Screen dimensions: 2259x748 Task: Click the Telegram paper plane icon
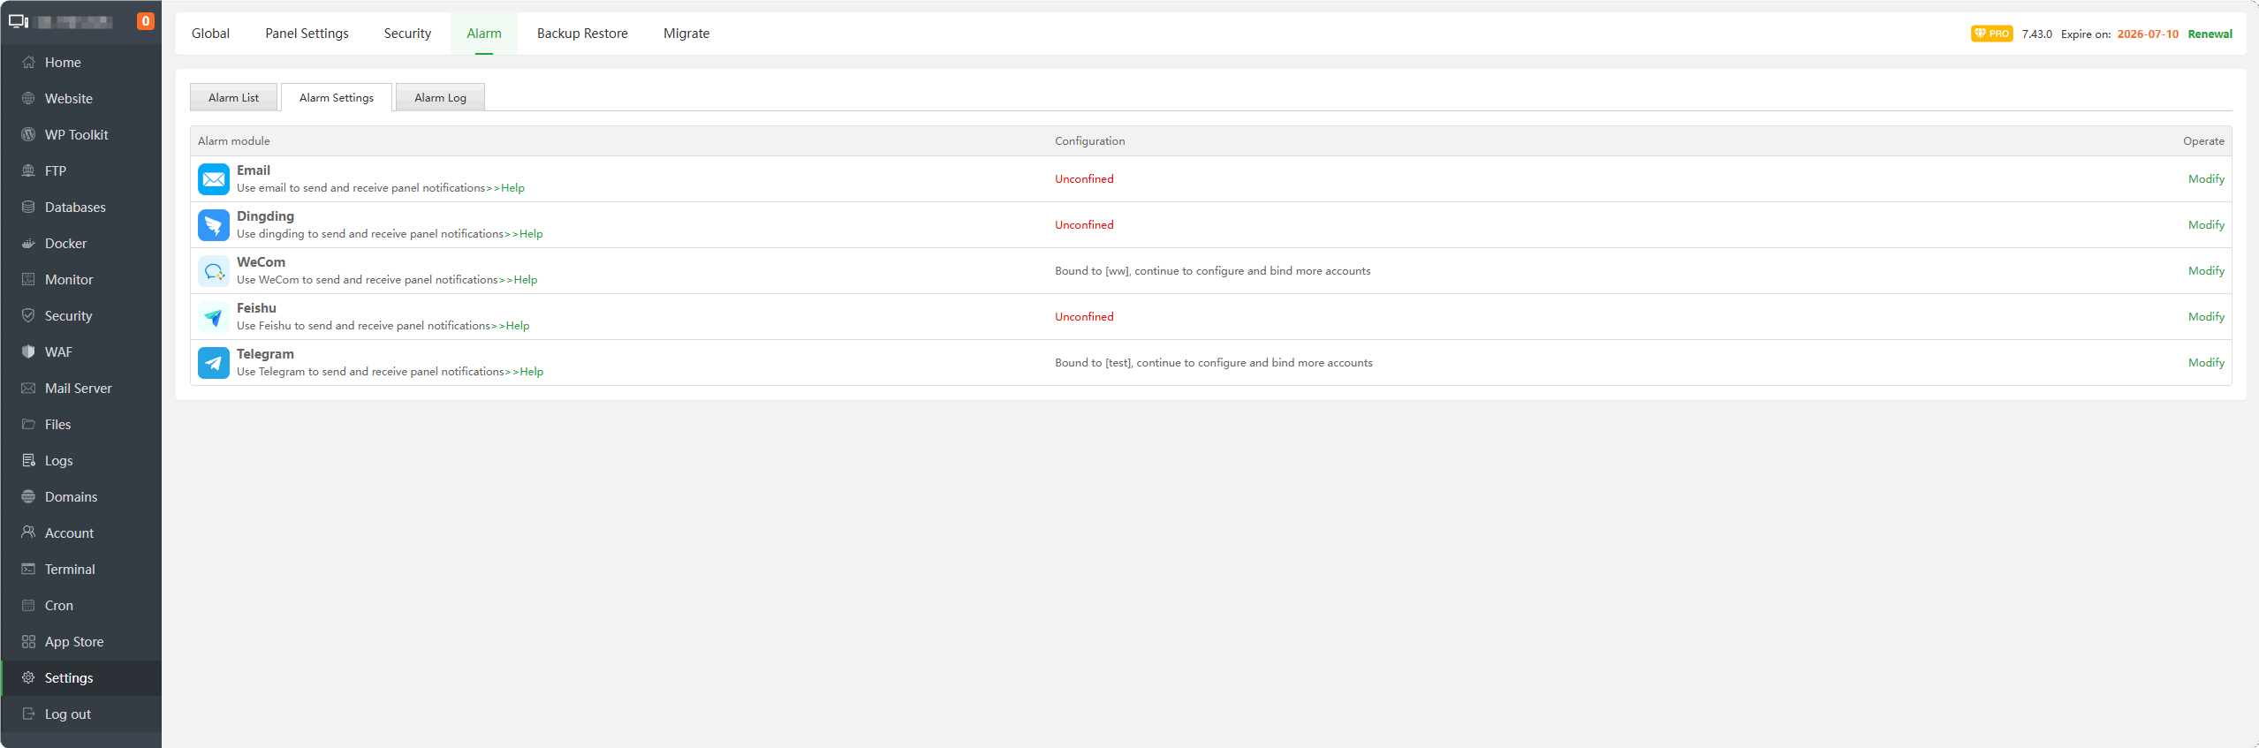point(213,363)
